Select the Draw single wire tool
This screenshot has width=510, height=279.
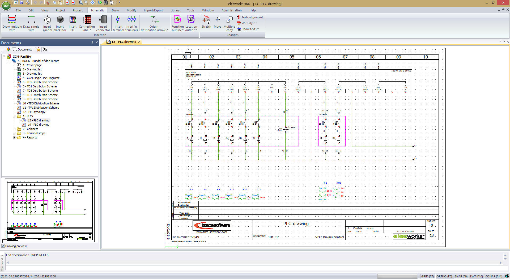pyautogui.click(x=31, y=23)
